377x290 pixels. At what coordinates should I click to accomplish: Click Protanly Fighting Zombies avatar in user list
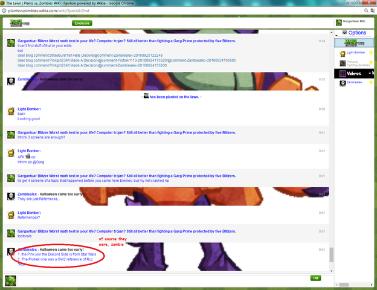343,63
